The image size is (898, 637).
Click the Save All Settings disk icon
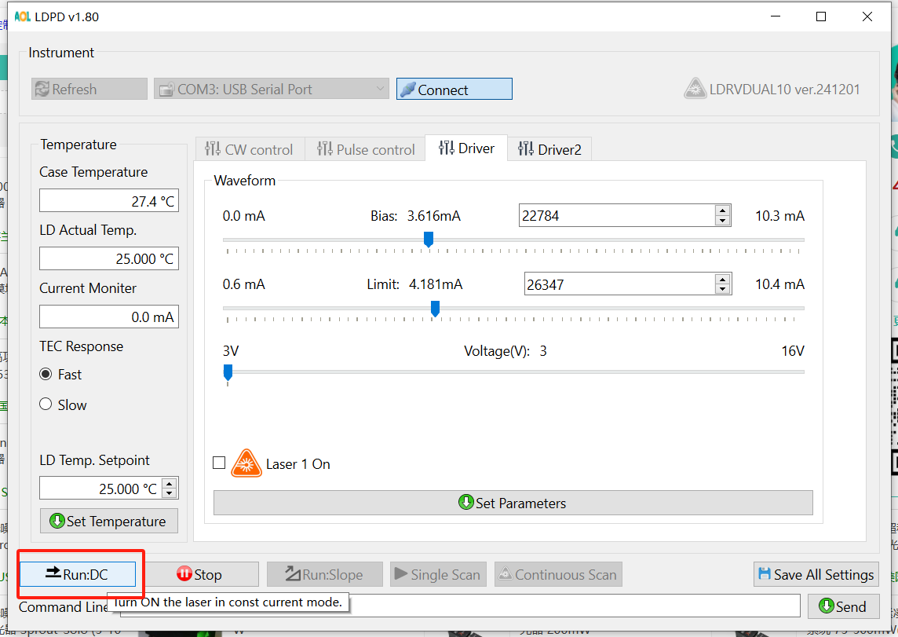coord(764,574)
